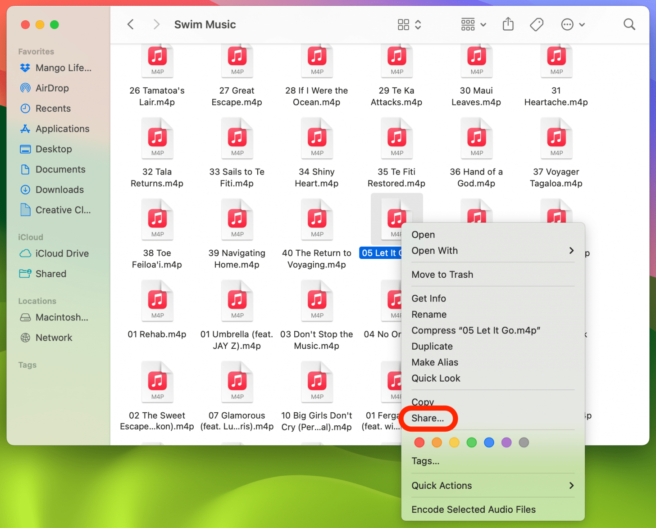Screen dimensions: 656x528
Task: Open the more actions ellipsis dropdown
Action: [x=572, y=24]
